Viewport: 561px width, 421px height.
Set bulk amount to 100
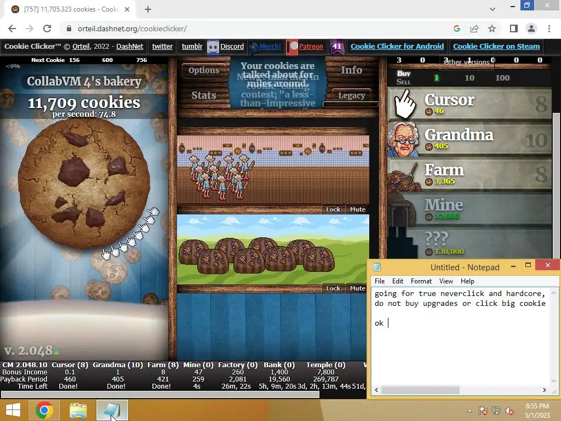click(x=502, y=78)
